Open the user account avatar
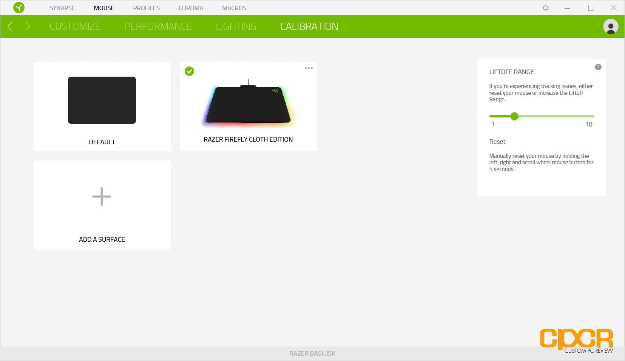This screenshot has height=361, width=625. (x=611, y=26)
